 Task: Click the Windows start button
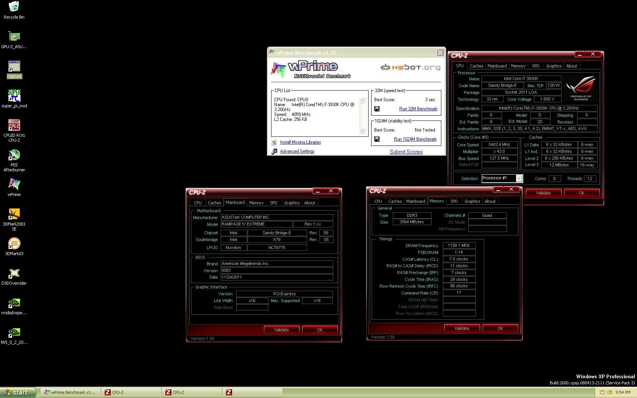18,392
